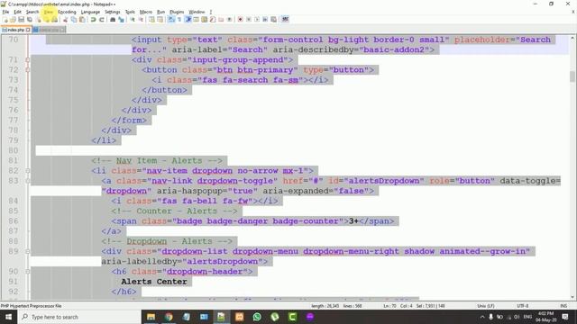Start macro recording with the red dot
The height and width of the screenshot is (324, 577).
click(x=240, y=20)
